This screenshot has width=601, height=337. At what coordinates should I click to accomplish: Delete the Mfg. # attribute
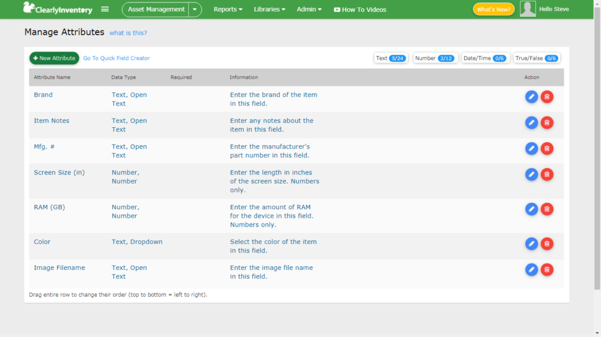[547, 149]
